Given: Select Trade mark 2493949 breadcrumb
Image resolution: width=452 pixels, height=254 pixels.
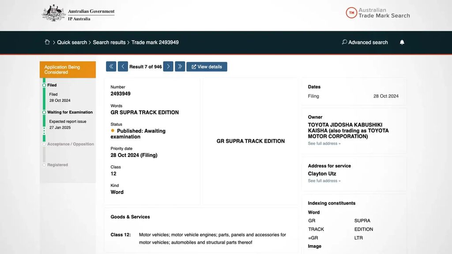Looking at the screenshot, I should (155, 42).
